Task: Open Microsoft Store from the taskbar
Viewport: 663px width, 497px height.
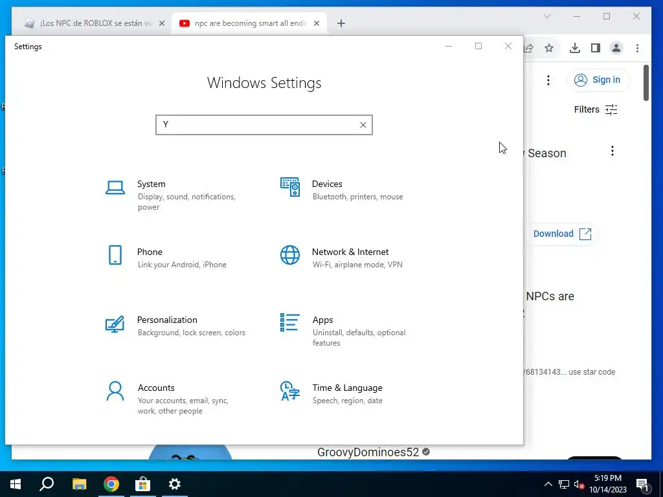Action: click(x=143, y=484)
